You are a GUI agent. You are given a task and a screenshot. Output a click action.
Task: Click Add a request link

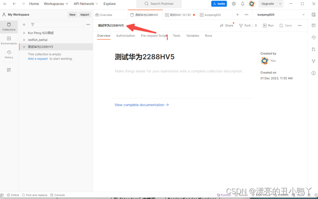(38, 59)
